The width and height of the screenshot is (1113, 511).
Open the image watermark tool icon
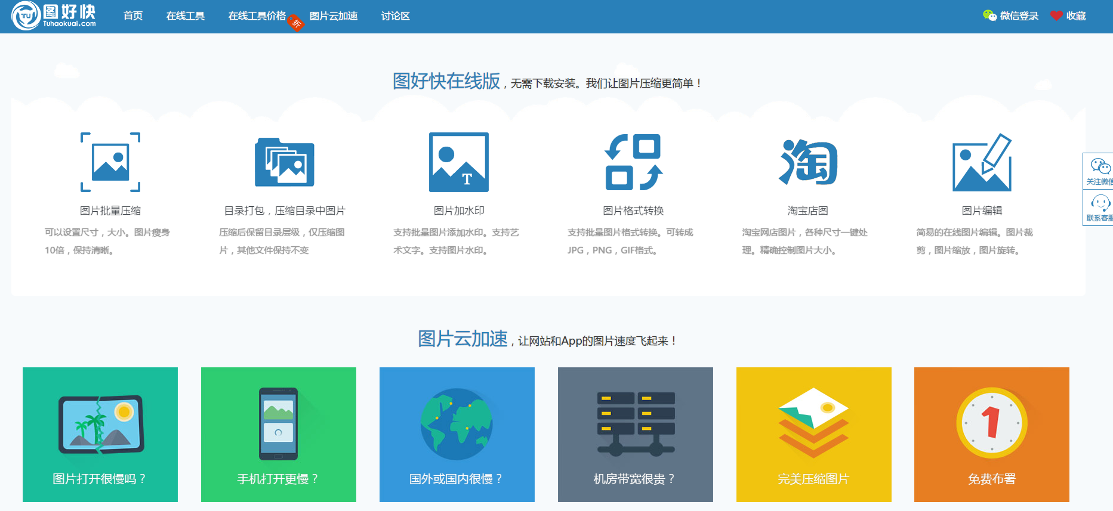tap(459, 162)
